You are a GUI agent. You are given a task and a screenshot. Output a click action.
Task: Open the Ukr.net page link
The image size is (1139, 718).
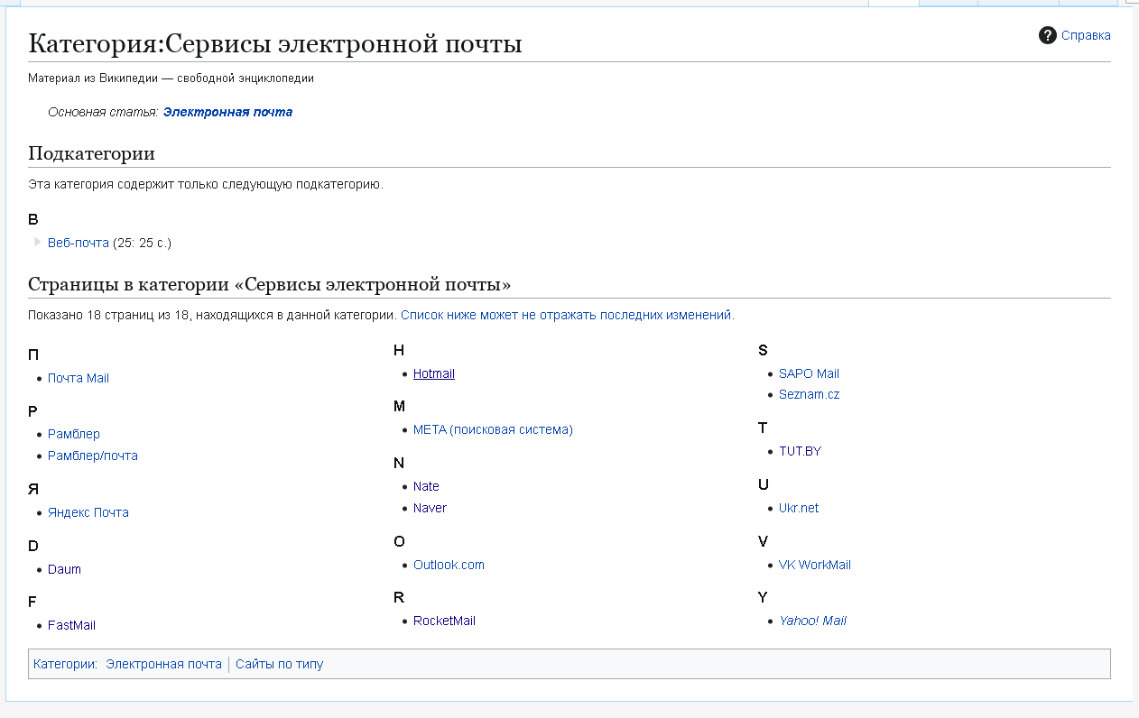pos(799,508)
